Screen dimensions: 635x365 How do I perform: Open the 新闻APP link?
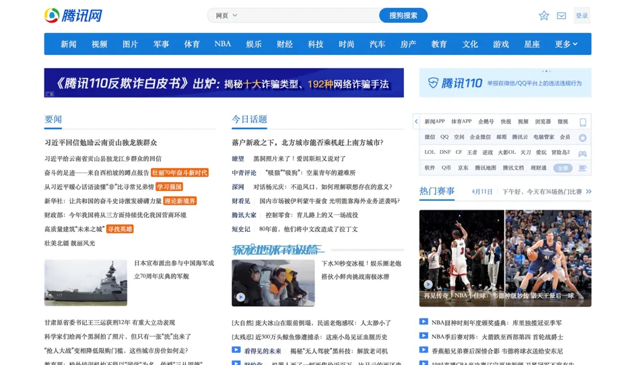pos(434,121)
